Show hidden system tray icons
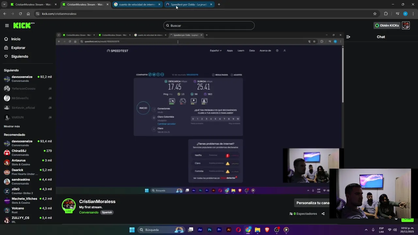Screen dimensions: 418x235 pos(366,230)
